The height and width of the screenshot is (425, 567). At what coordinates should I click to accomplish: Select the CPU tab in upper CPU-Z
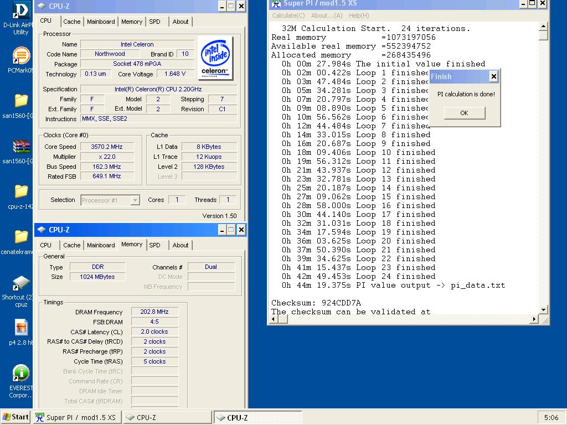(x=46, y=20)
